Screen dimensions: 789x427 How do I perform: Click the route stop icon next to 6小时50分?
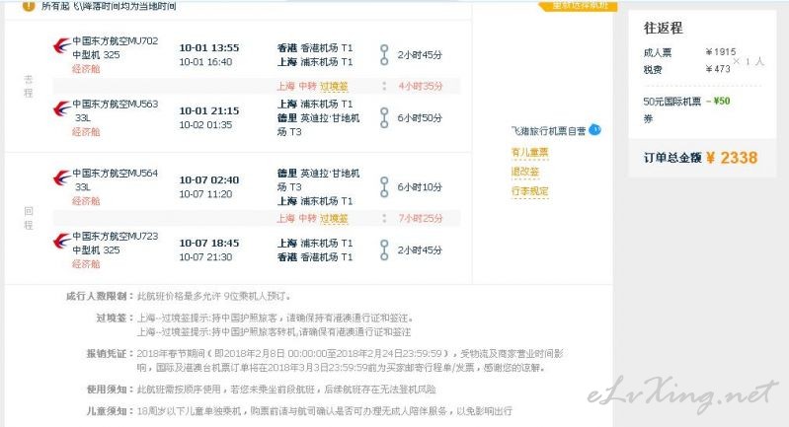point(384,117)
